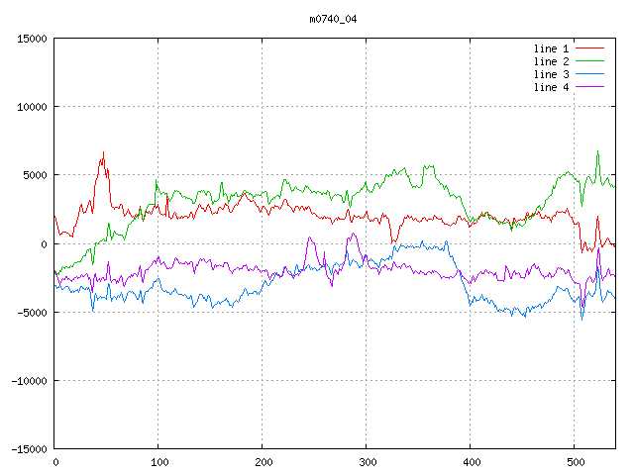Click the 400 x-axis tick label
Image resolution: width=634 pixels, height=475 pixels.
click(x=471, y=462)
